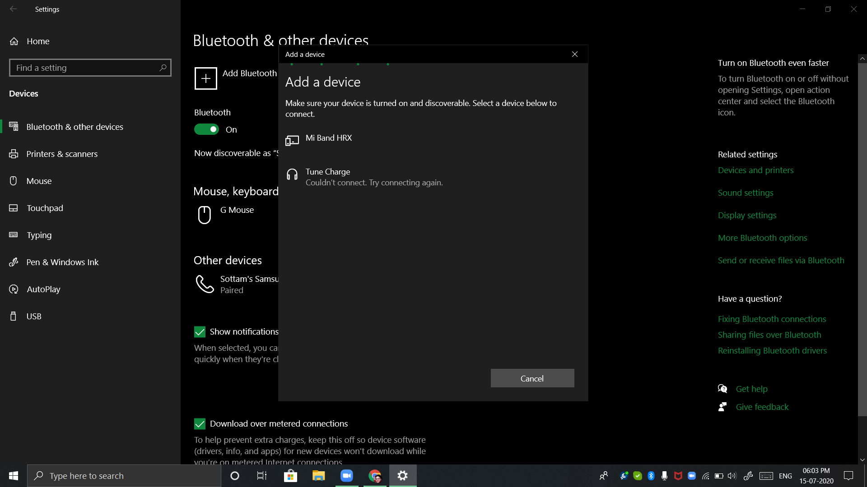Click the Task View icon in taskbar
This screenshot has height=487, width=867.
click(x=262, y=475)
